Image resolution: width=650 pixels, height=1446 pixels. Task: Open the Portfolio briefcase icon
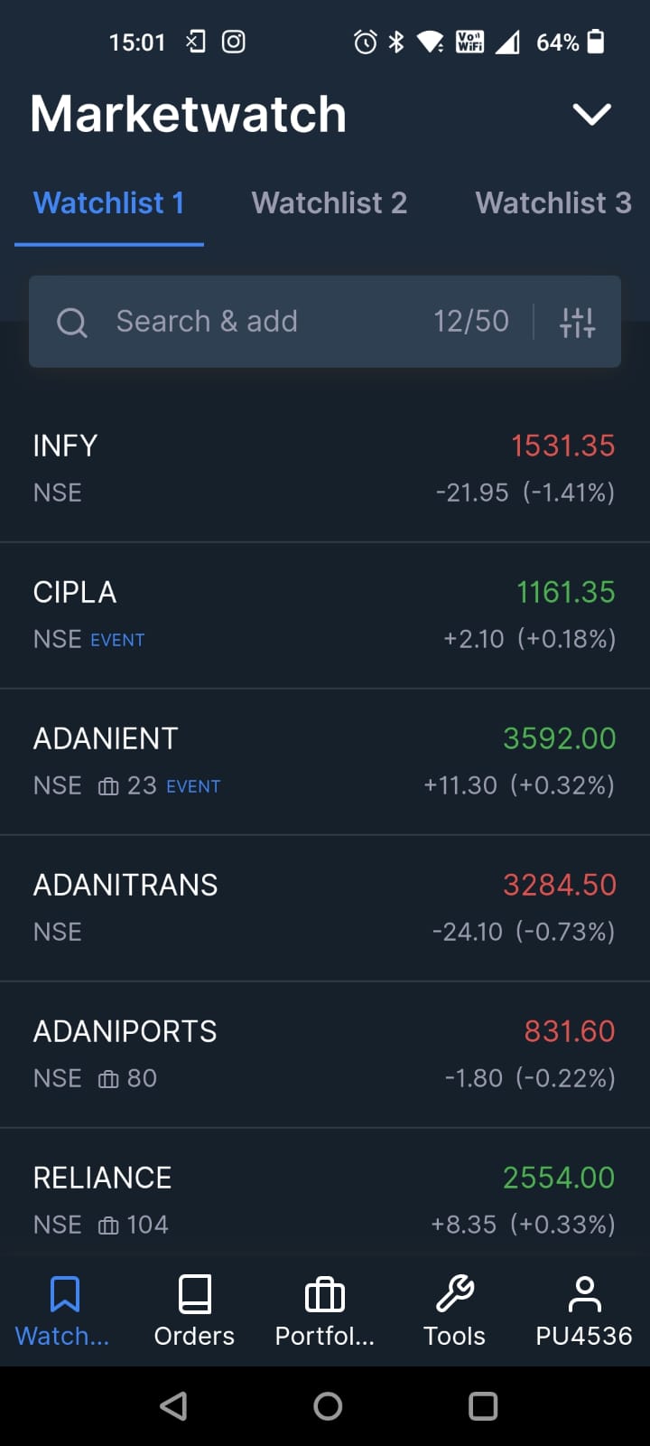tap(325, 1294)
